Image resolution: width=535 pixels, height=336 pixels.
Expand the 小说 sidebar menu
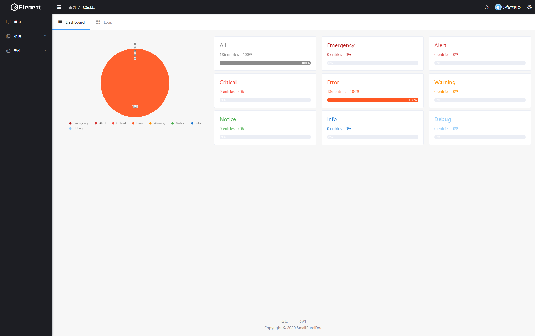click(x=17, y=36)
